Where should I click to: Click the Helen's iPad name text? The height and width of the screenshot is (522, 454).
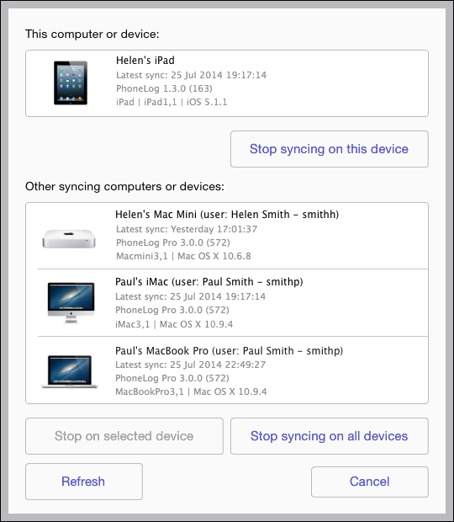145,61
